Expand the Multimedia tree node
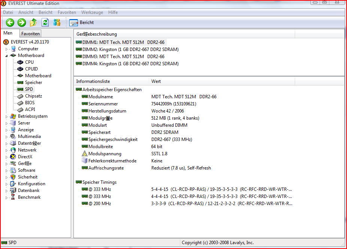The image size is (347, 249). [6, 137]
